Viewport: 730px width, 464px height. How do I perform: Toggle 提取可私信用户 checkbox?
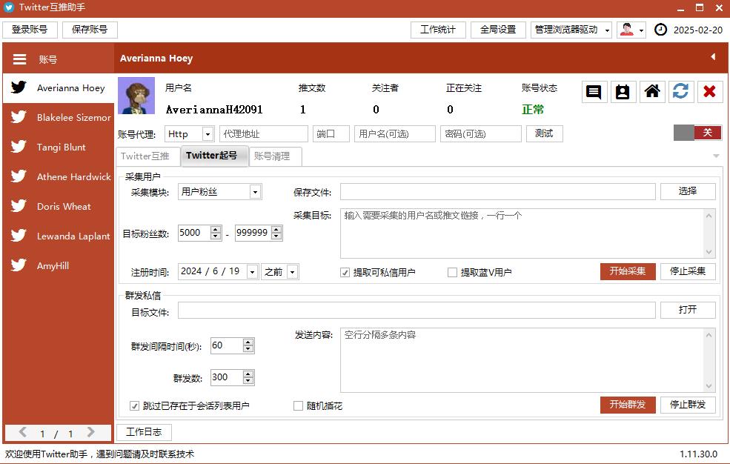pos(345,273)
